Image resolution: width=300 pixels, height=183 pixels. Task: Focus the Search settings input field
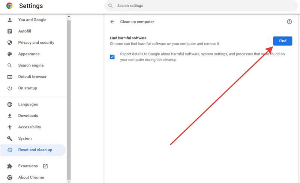pos(201,6)
